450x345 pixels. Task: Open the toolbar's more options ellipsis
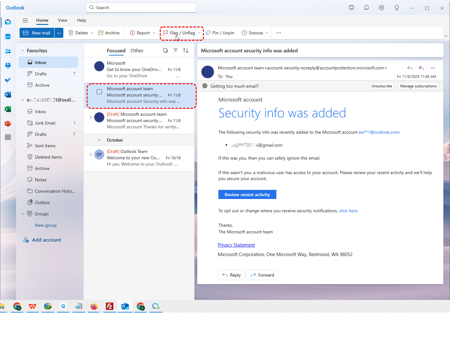click(x=279, y=33)
